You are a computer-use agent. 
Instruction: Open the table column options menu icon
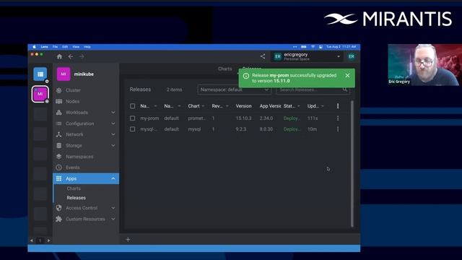[x=338, y=106]
